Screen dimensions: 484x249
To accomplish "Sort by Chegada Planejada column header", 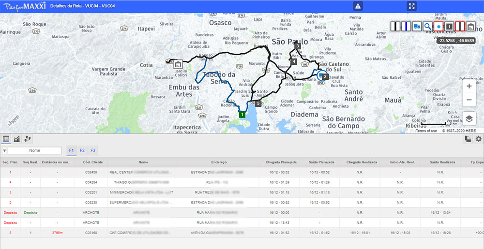I will [281, 162].
